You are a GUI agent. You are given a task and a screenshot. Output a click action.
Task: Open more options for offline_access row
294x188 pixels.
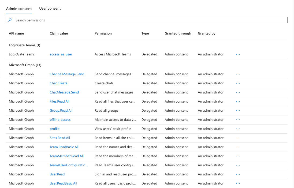pyautogui.click(x=238, y=120)
